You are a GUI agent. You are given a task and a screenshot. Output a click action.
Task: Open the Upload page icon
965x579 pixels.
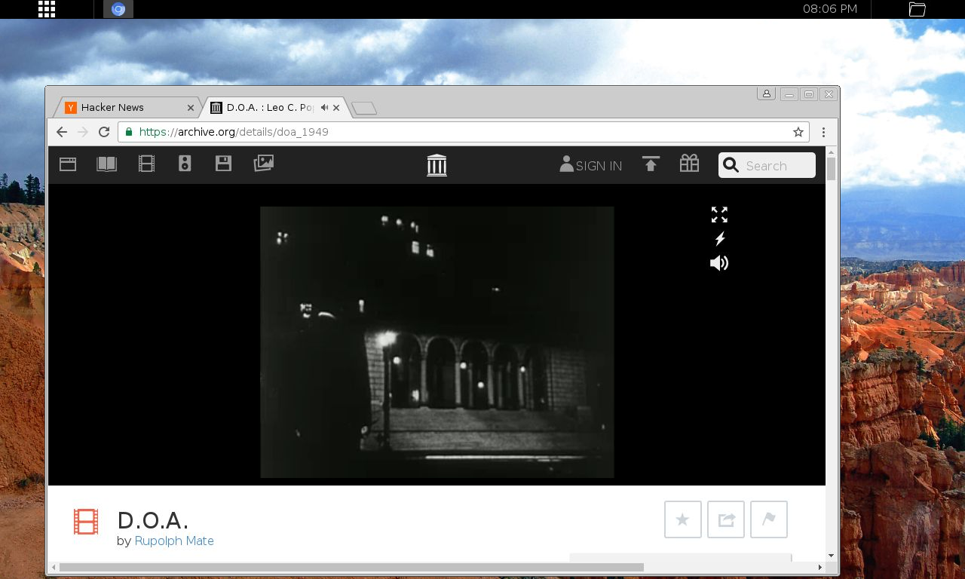coord(650,164)
